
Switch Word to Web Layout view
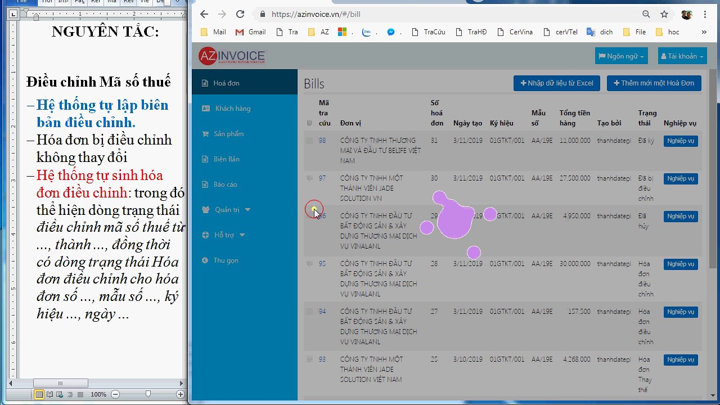(60, 394)
